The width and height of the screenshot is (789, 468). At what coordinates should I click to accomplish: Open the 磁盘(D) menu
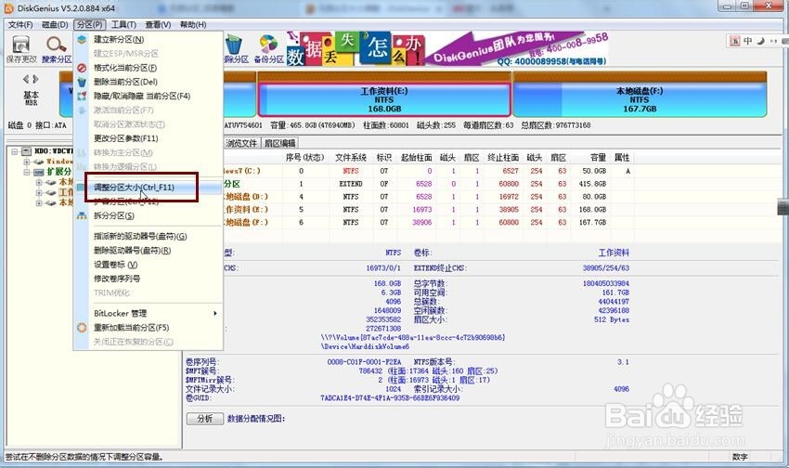tap(55, 25)
